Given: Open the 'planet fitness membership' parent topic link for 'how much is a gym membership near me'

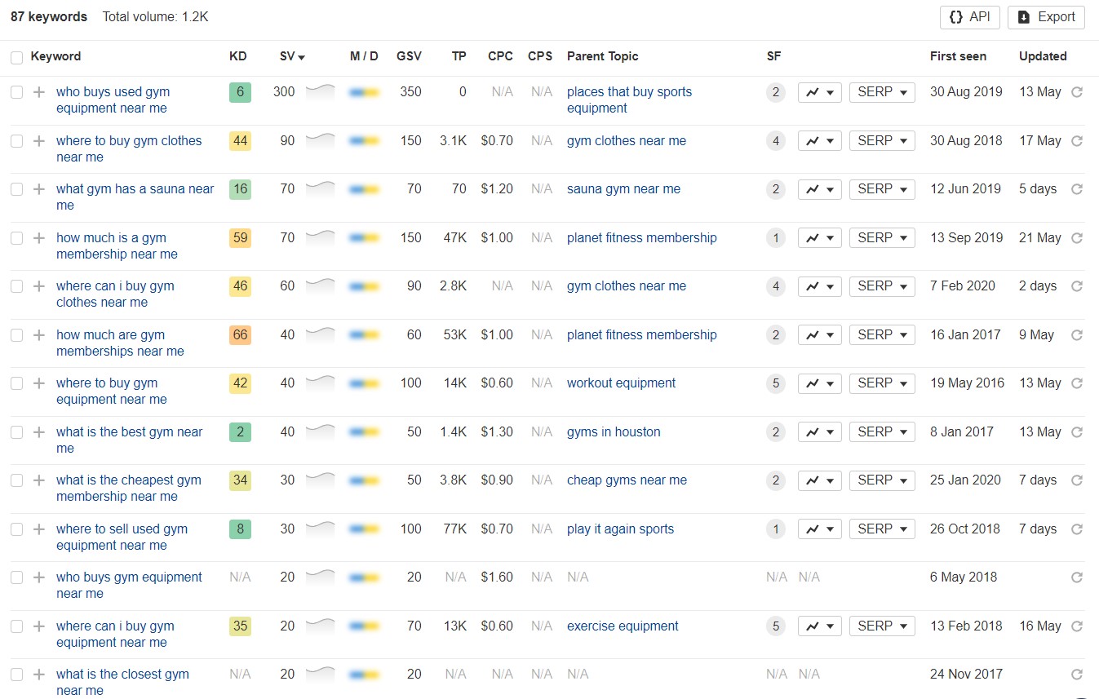Looking at the screenshot, I should [x=641, y=238].
